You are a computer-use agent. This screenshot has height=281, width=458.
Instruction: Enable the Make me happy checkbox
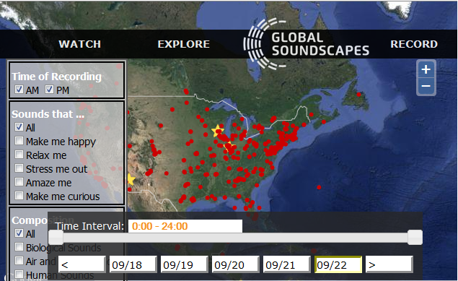(x=19, y=141)
